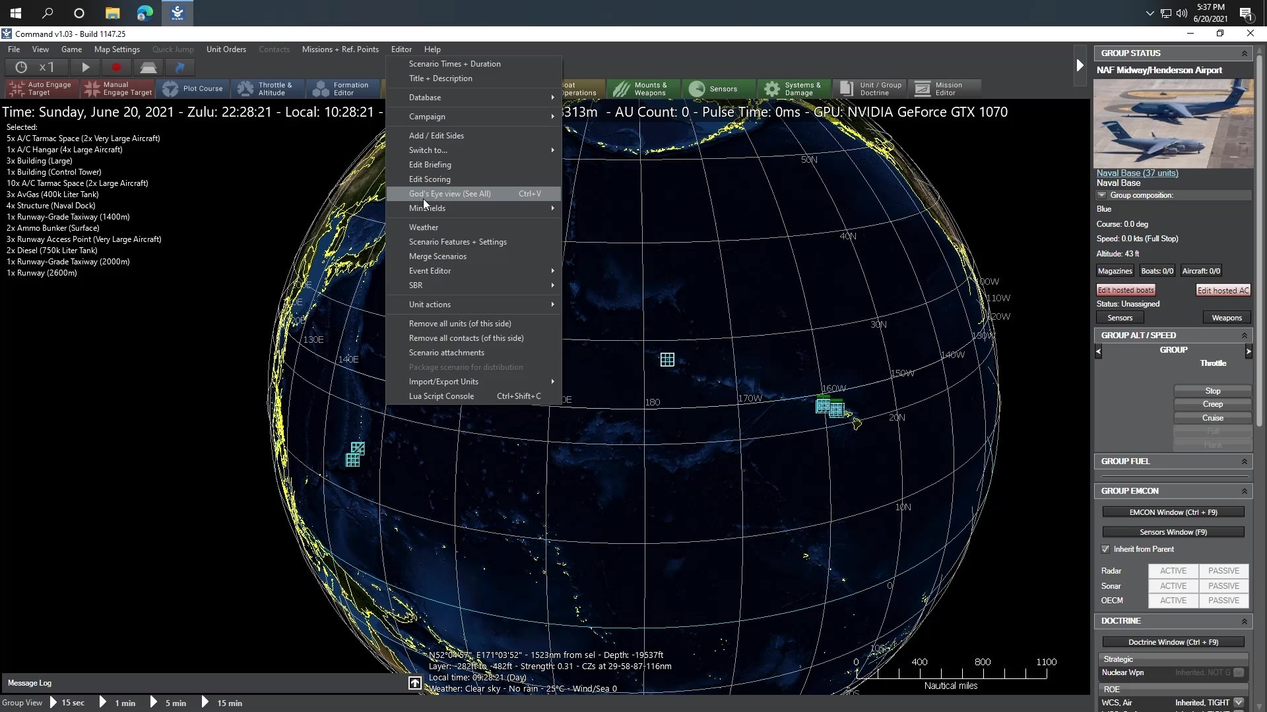Expand the Message Log with the up arrow
The height and width of the screenshot is (712, 1267).
pyautogui.click(x=414, y=683)
